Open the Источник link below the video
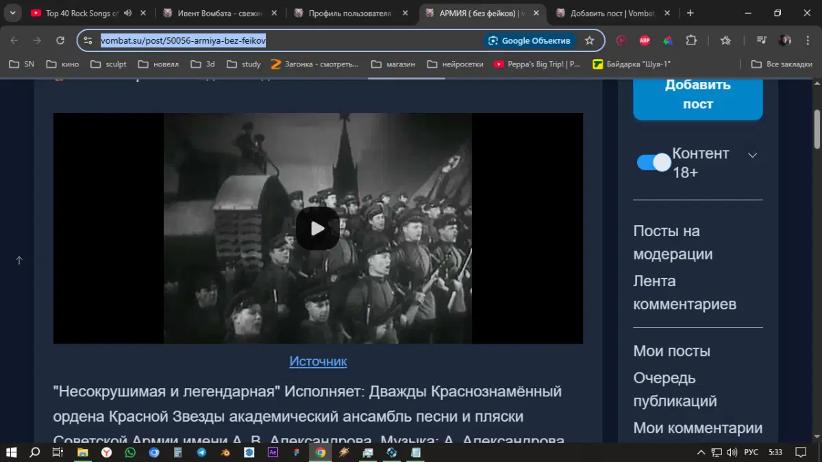This screenshot has width=822, height=462. click(x=318, y=361)
